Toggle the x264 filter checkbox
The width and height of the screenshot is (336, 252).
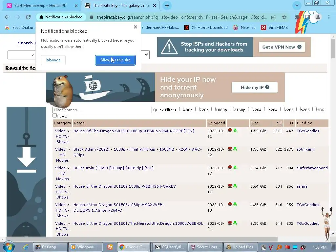(x=250, y=109)
